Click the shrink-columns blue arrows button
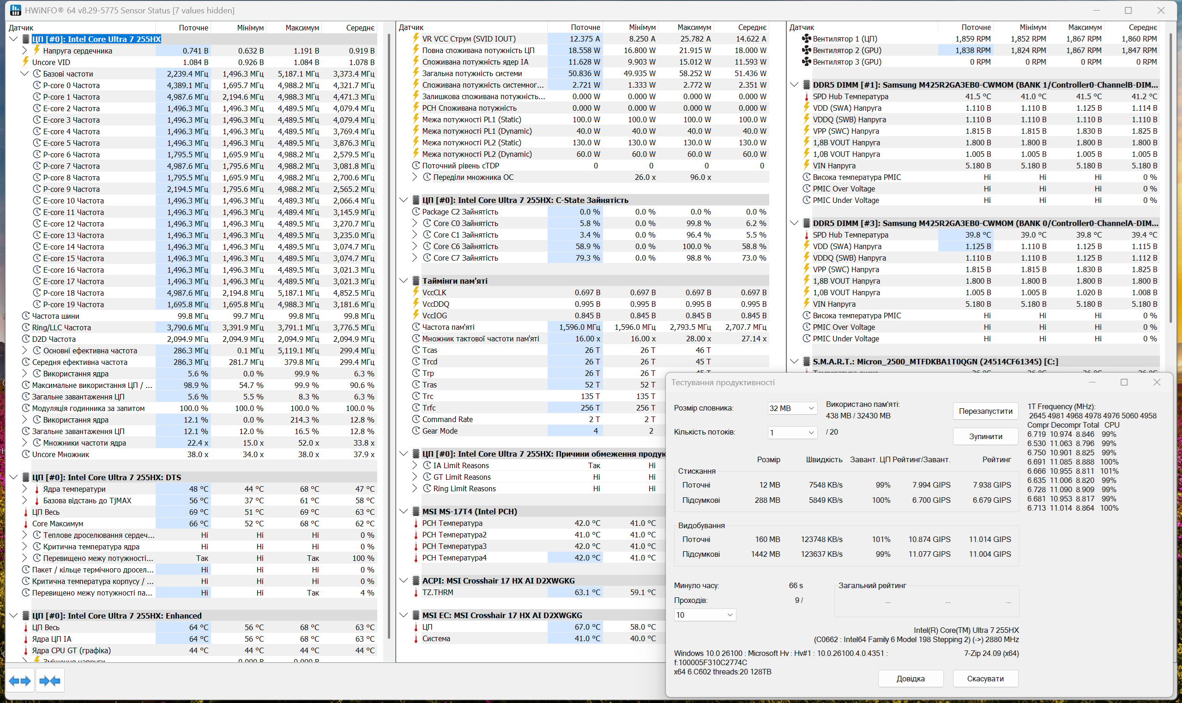Viewport: 1182px width, 703px height. 50,681
